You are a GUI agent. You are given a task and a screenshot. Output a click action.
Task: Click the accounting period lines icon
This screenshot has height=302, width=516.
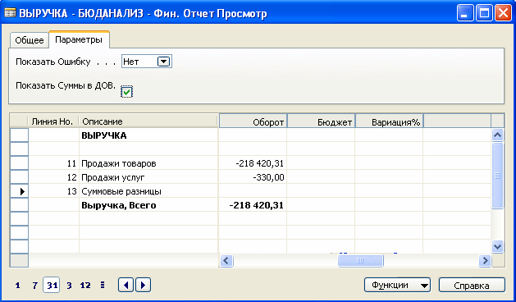click(103, 285)
